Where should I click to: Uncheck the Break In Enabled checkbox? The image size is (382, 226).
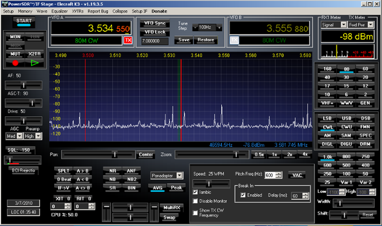243,195
